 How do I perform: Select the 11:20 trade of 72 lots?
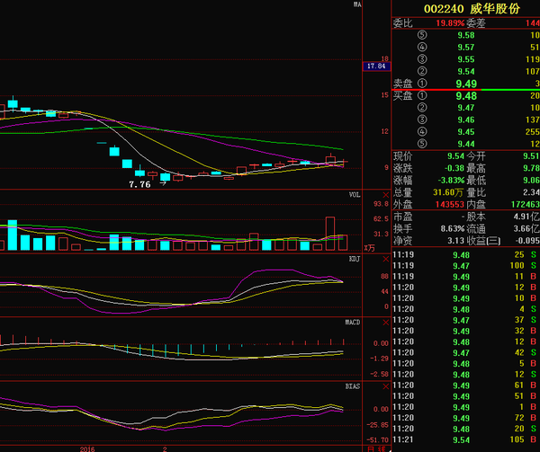click(464, 418)
